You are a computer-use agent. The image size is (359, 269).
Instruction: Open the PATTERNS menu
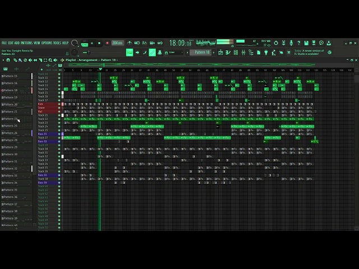27,43
